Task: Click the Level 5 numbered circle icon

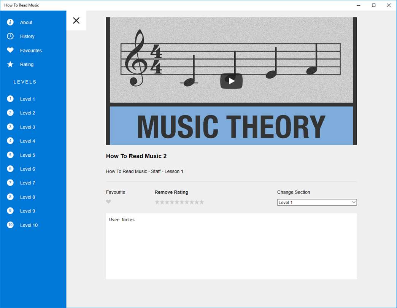Action: click(10, 155)
